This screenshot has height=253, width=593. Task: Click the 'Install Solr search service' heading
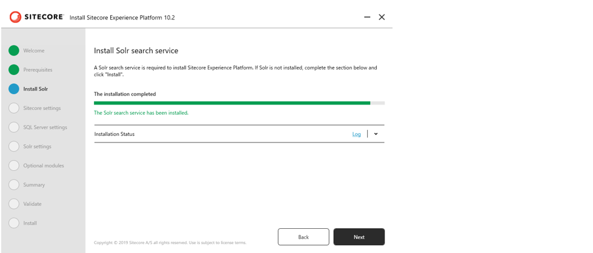(136, 51)
